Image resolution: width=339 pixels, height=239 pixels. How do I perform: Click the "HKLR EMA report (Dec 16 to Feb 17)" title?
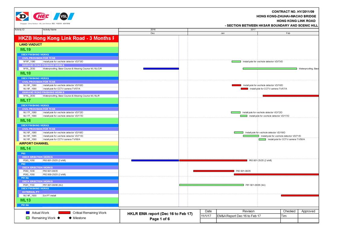(x=160, y=214)
